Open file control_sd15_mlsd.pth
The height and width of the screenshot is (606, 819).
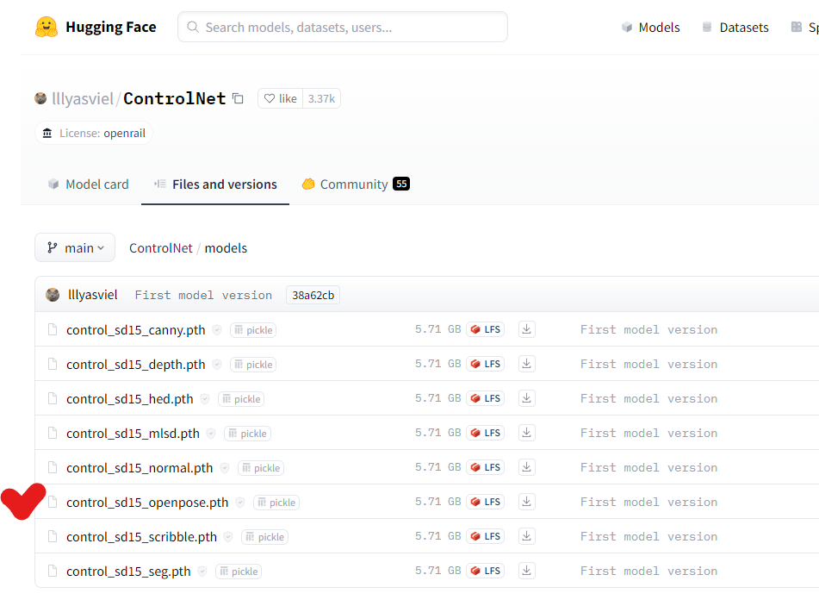[133, 434]
